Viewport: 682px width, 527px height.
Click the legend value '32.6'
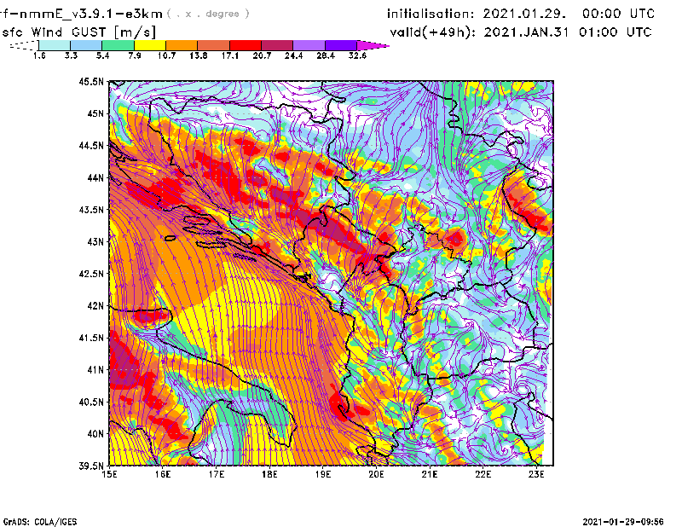tap(357, 55)
